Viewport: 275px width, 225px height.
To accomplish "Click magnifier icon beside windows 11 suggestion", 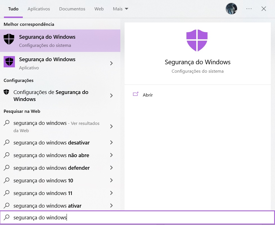I will pyautogui.click(x=6, y=193).
